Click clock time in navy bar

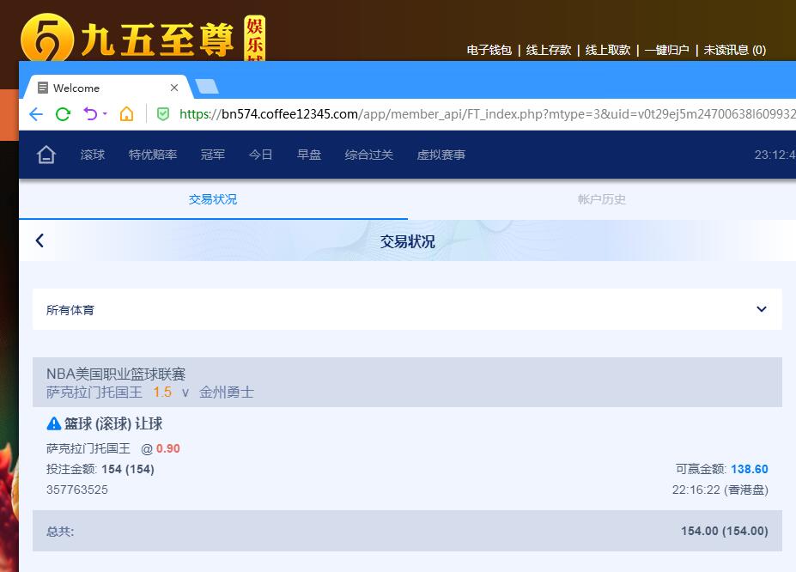coord(775,155)
